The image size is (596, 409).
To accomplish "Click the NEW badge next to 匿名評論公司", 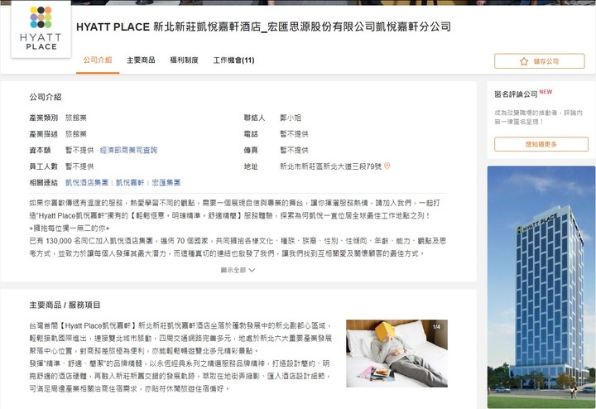I will coord(546,92).
